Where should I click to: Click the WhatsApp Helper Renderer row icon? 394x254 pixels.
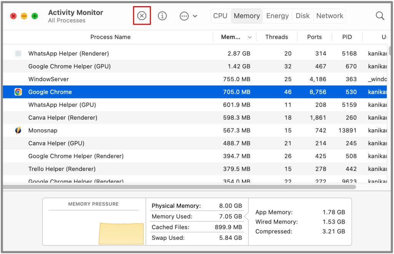coord(18,53)
